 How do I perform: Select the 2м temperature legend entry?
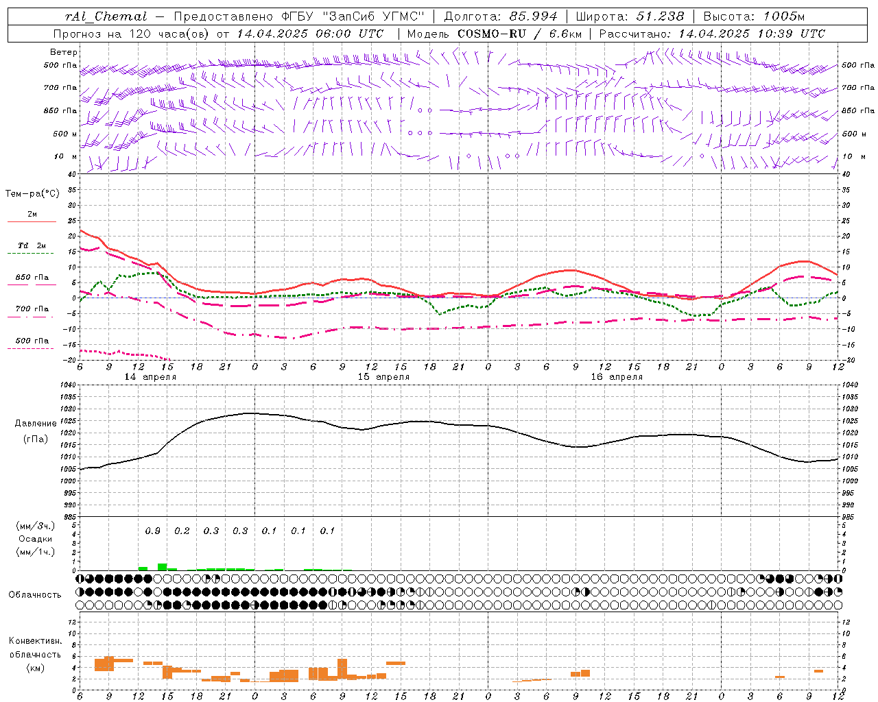click(x=32, y=215)
